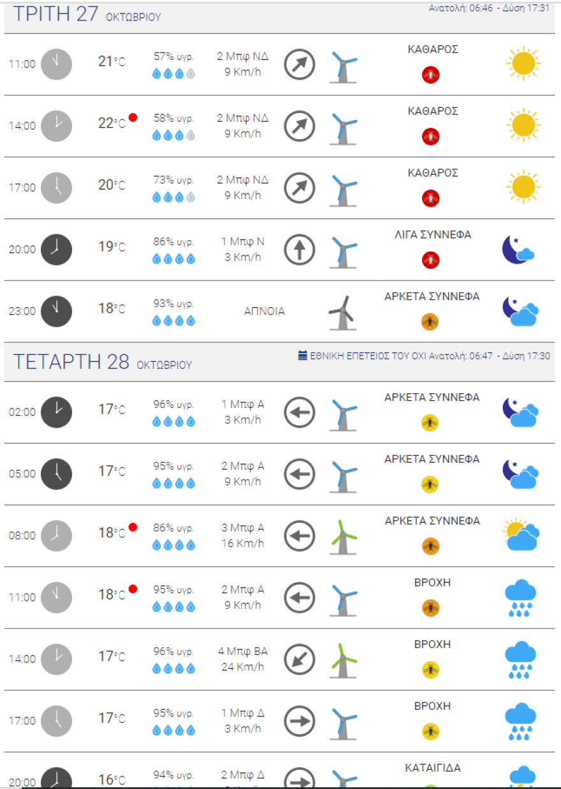The width and height of the screenshot is (561, 789).
Task: Click the northeast wind arrow at Tuesday 14:00
Action: (300, 126)
